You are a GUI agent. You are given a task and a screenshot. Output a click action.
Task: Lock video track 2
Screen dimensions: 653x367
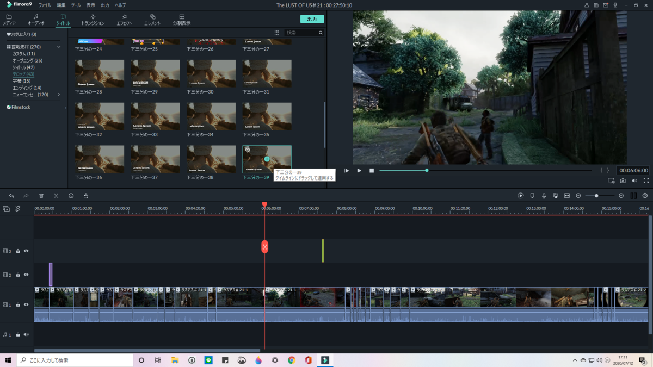(x=18, y=275)
